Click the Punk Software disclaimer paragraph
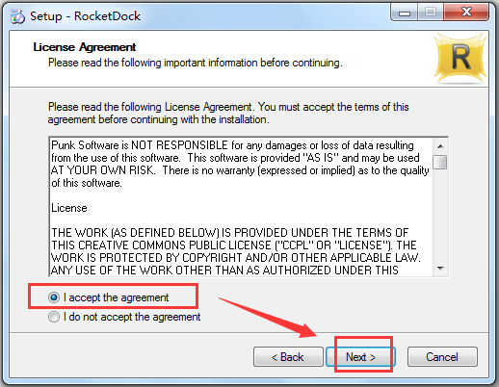Image resolution: width=499 pixels, height=387 pixels. (240, 164)
